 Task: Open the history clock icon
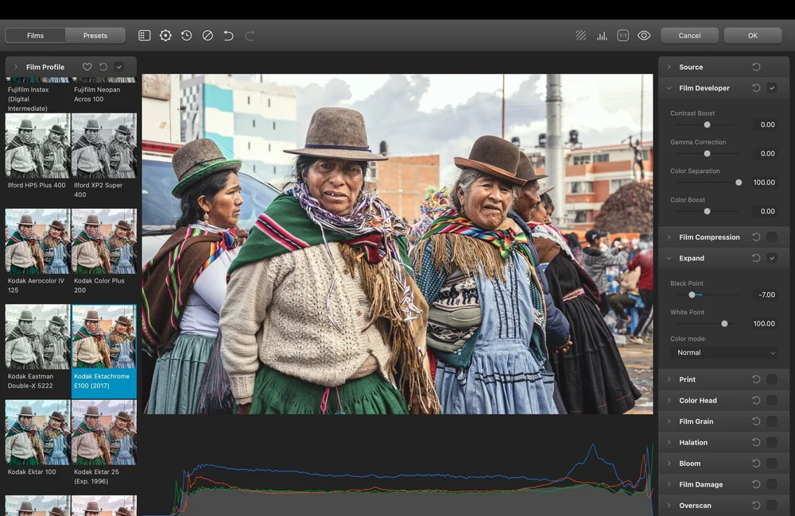click(x=187, y=36)
